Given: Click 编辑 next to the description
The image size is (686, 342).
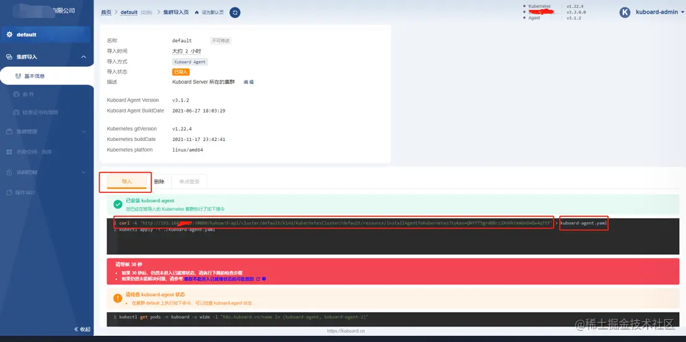Looking at the screenshot, I should pyautogui.click(x=248, y=82).
